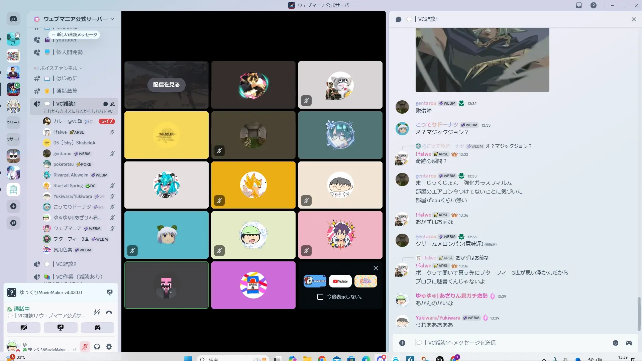Toggle microphone mute in user panel
Viewport: 642px width, 361px height.
(85, 347)
